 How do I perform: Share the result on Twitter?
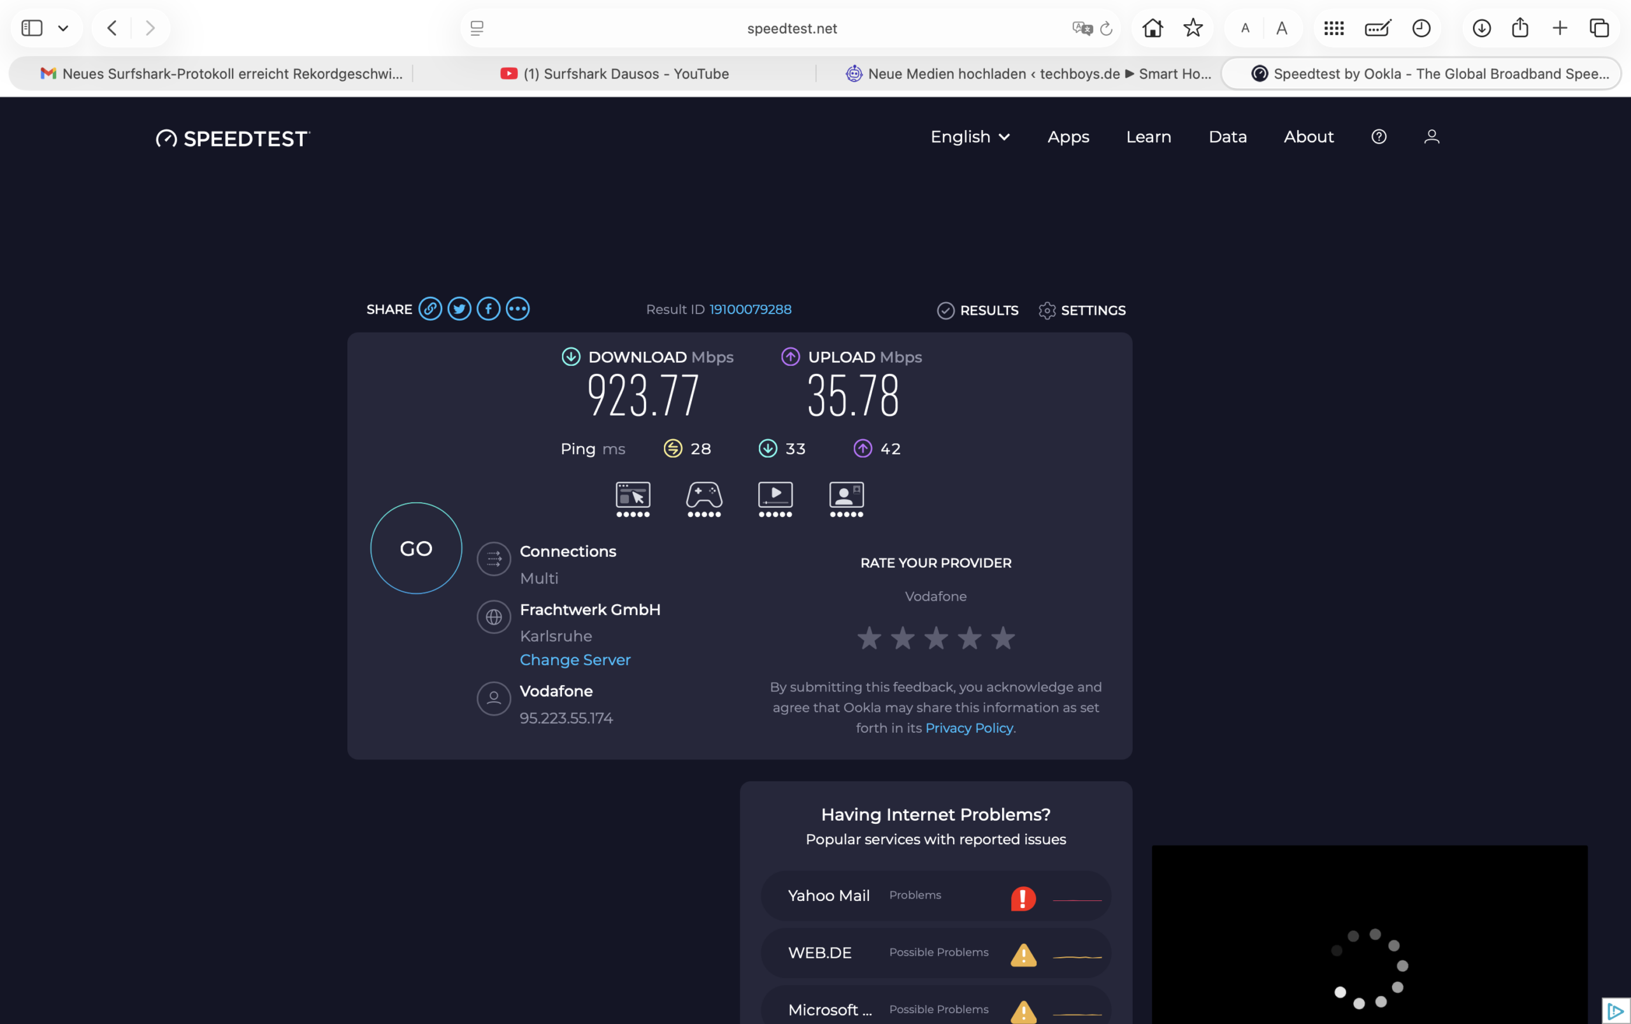click(x=459, y=309)
